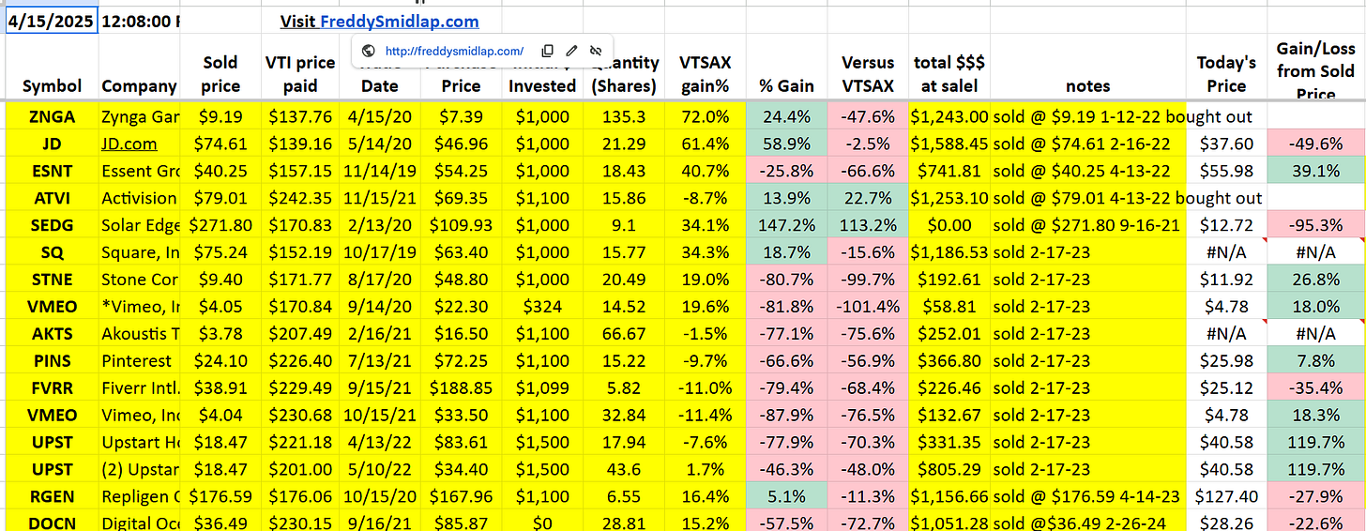Click the $188.85 purchase price cell
Image resolution: width=1366 pixels, height=531 pixels.
pos(462,387)
